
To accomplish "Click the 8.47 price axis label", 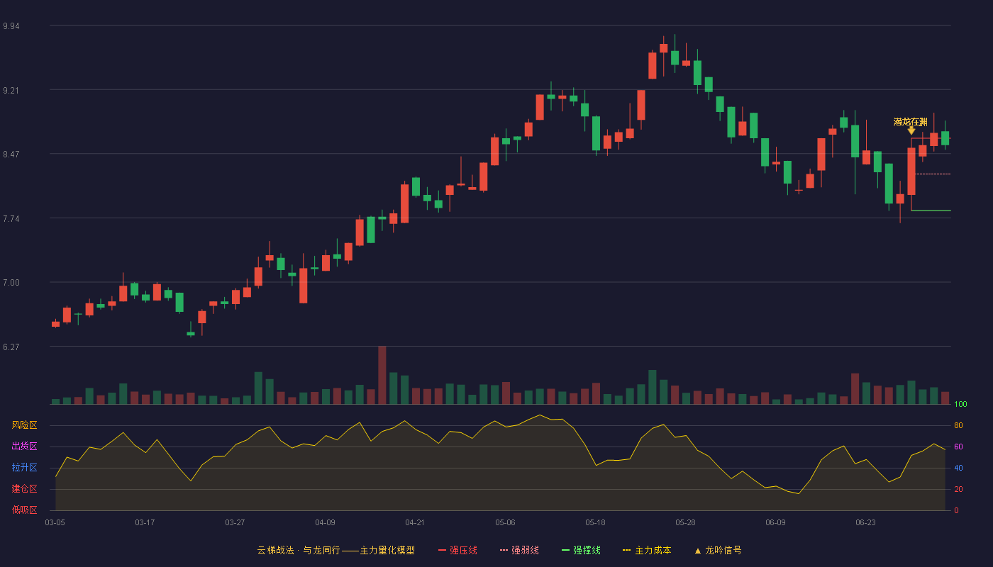I will [x=11, y=155].
